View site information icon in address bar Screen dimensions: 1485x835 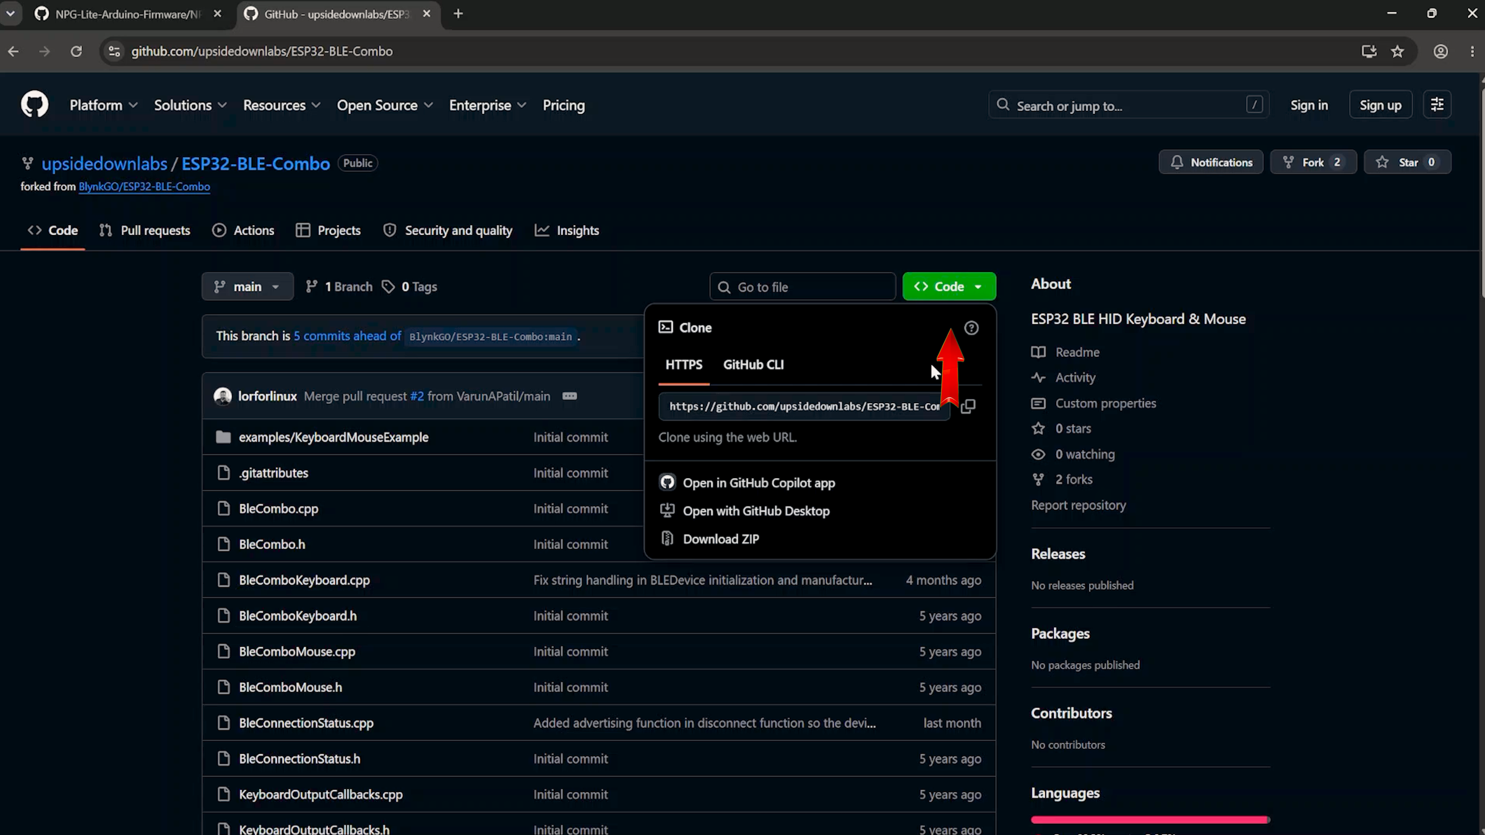(114, 51)
